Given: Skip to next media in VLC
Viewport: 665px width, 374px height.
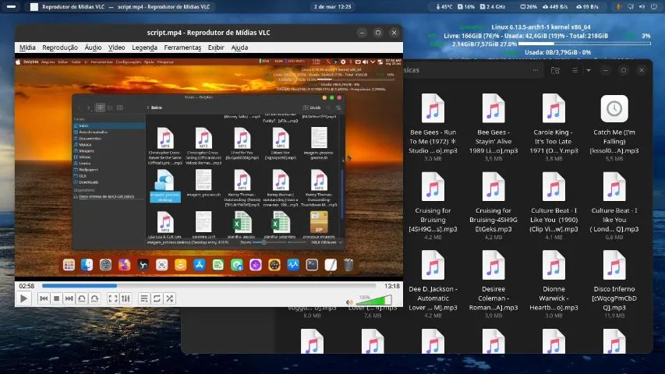Looking at the screenshot, I should tap(69, 299).
